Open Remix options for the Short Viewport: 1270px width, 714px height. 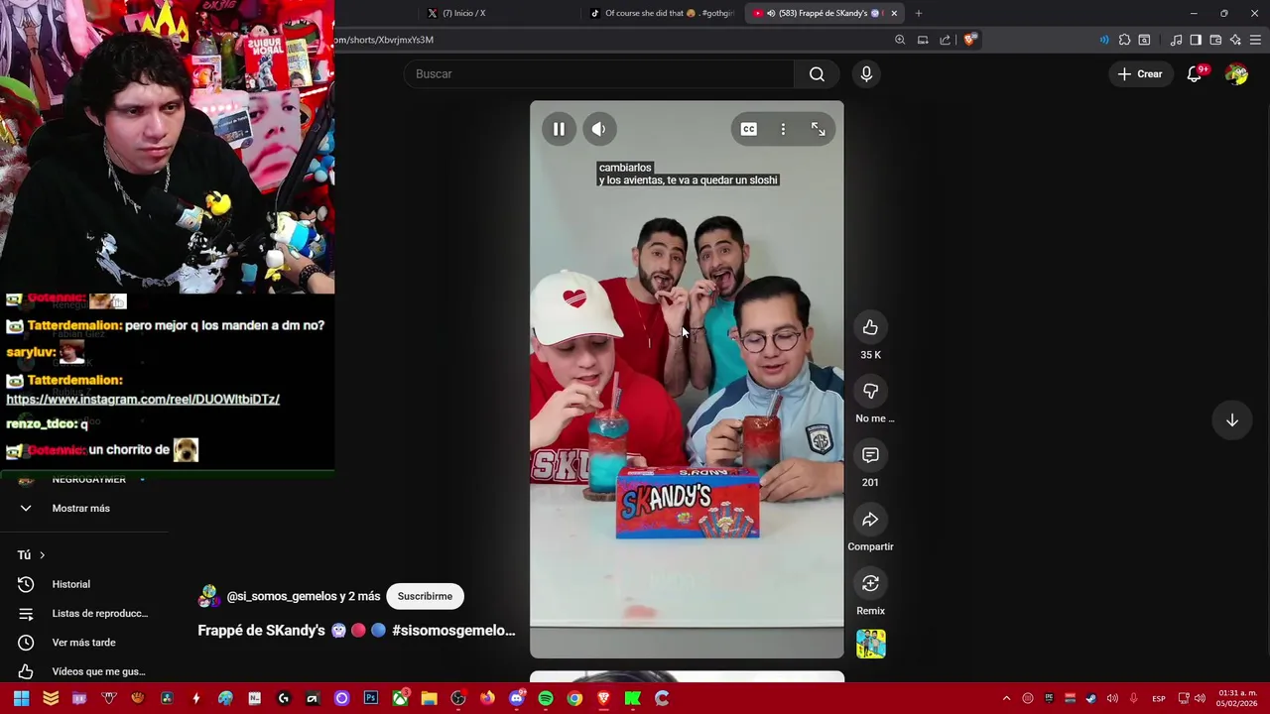(x=870, y=583)
